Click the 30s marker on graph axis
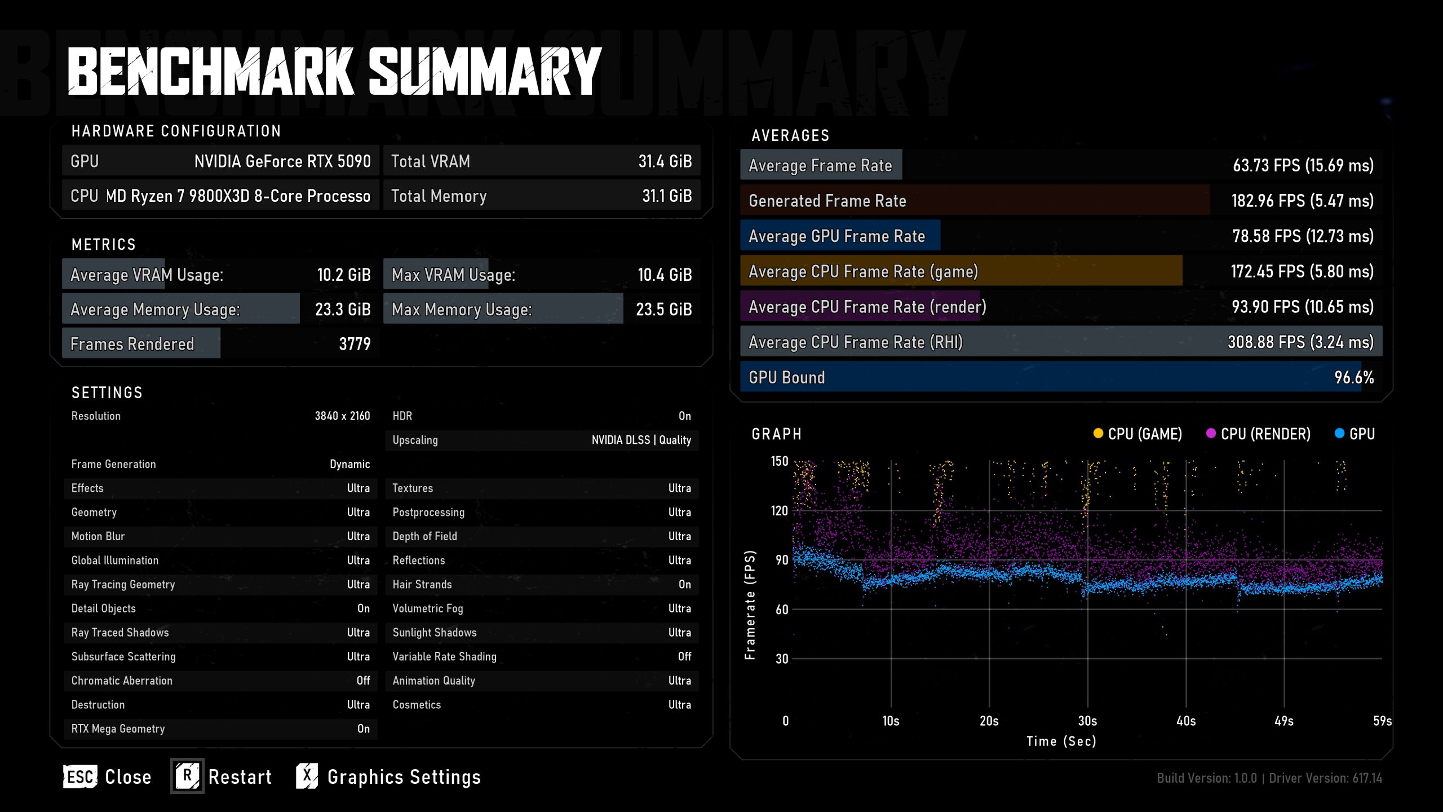 1087,721
